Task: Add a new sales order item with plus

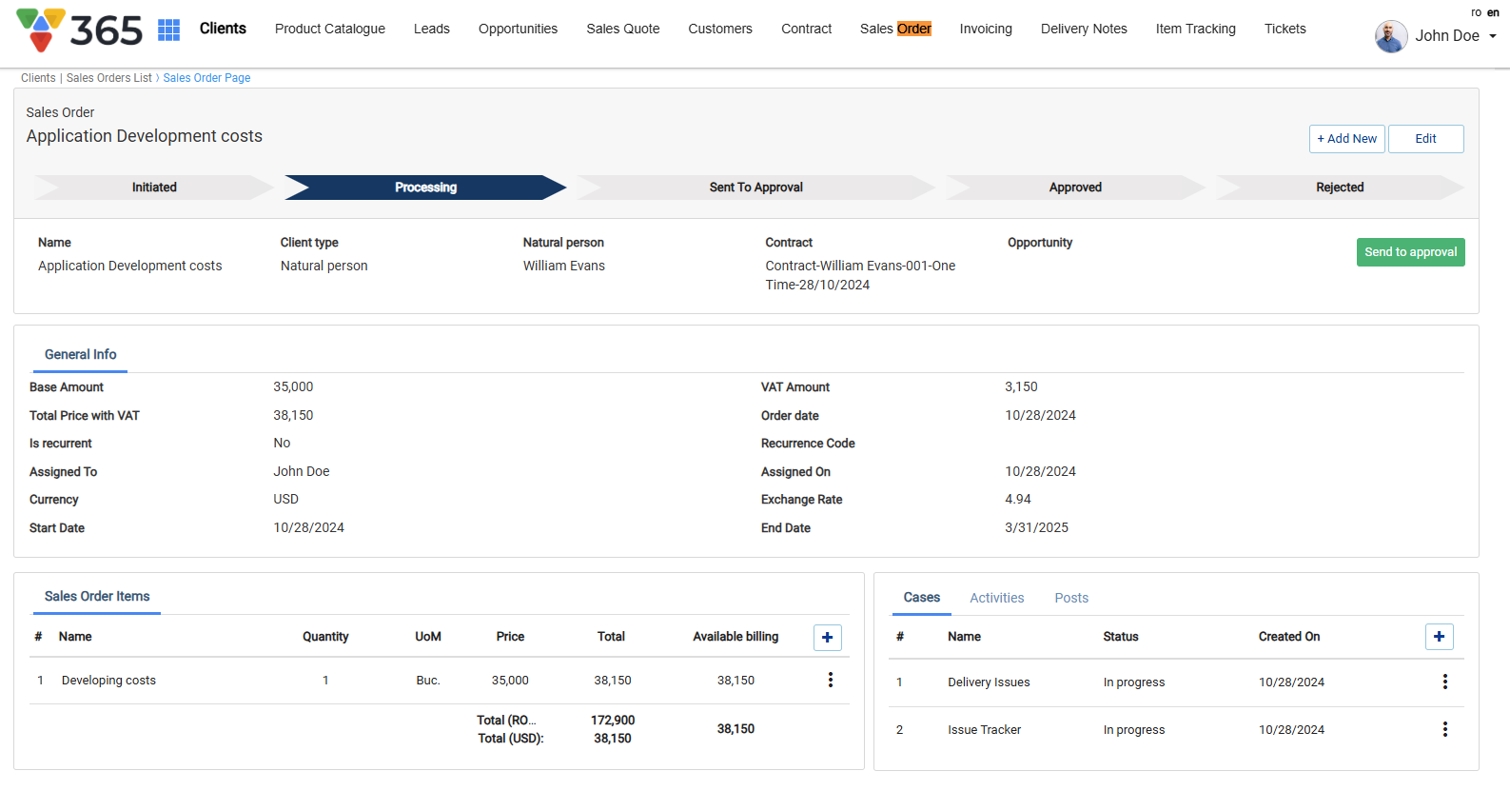Action: (x=827, y=638)
